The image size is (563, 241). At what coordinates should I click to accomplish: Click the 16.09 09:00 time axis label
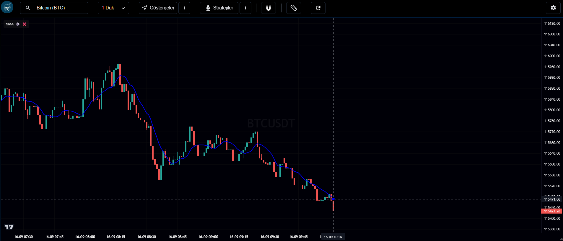pos(208,237)
